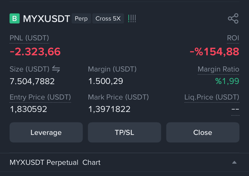249x176 pixels.
Task: Show Entry Price (USDT) explanation
Action: click(x=40, y=97)
